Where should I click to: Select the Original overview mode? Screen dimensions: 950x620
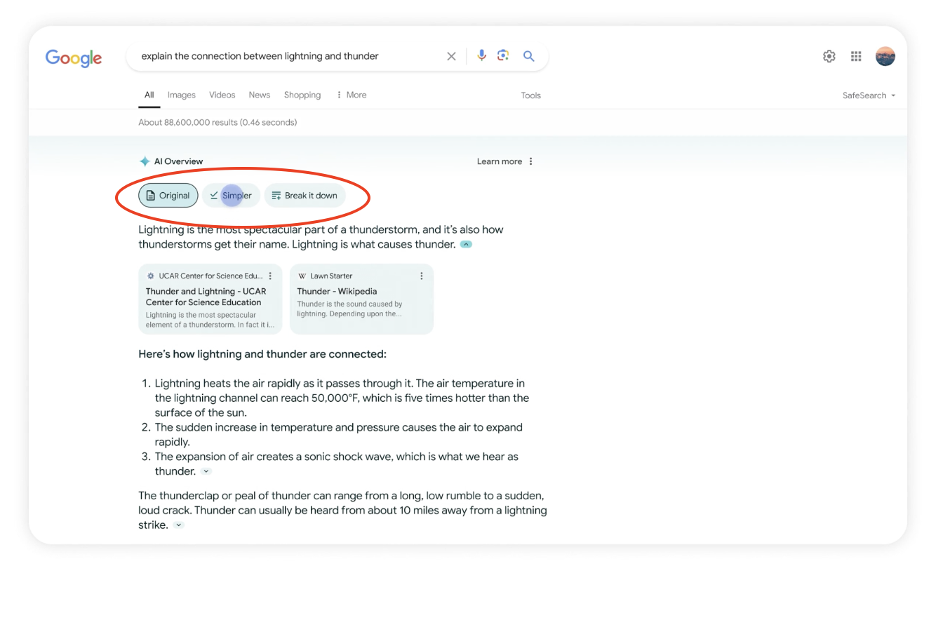pos(168,196)
